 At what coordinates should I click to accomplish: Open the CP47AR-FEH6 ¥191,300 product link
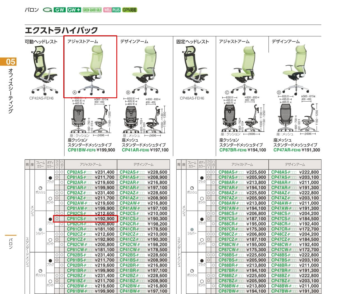297,150
